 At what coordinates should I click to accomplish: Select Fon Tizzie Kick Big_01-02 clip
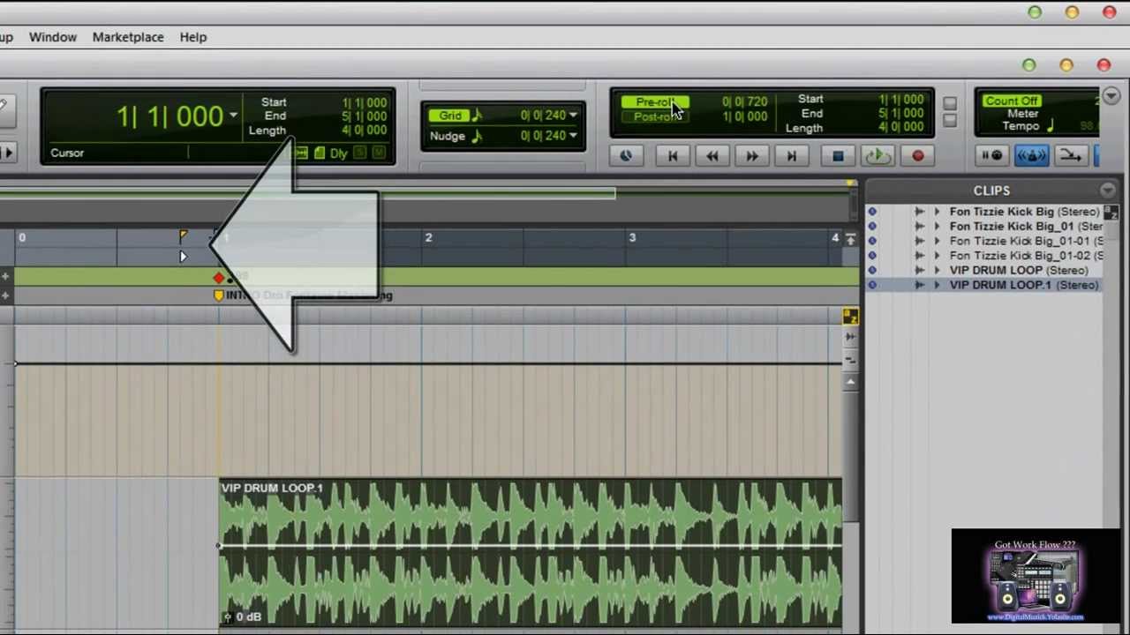(1026, 256)
